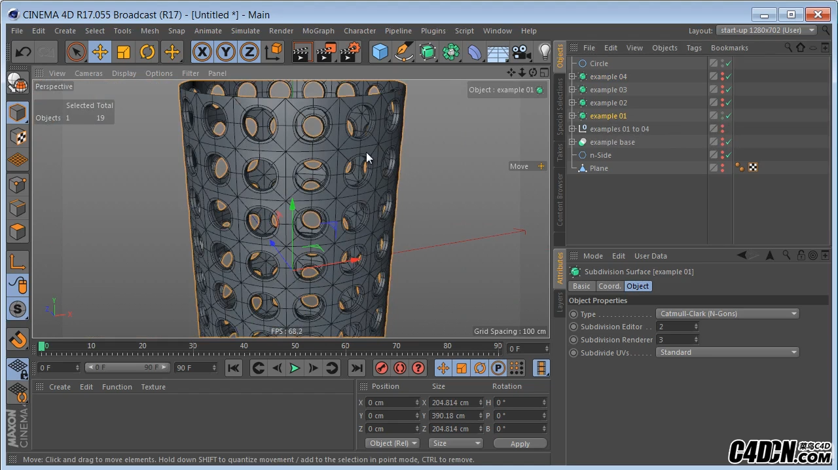Image resolution: width=838 pixels, height=470 pixels.
Task: Toggle the n-Side enable checkmark
Action: tap(728, 155)
